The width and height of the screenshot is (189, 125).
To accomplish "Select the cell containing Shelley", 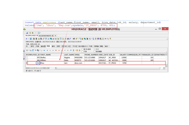I will coord(52,58).
